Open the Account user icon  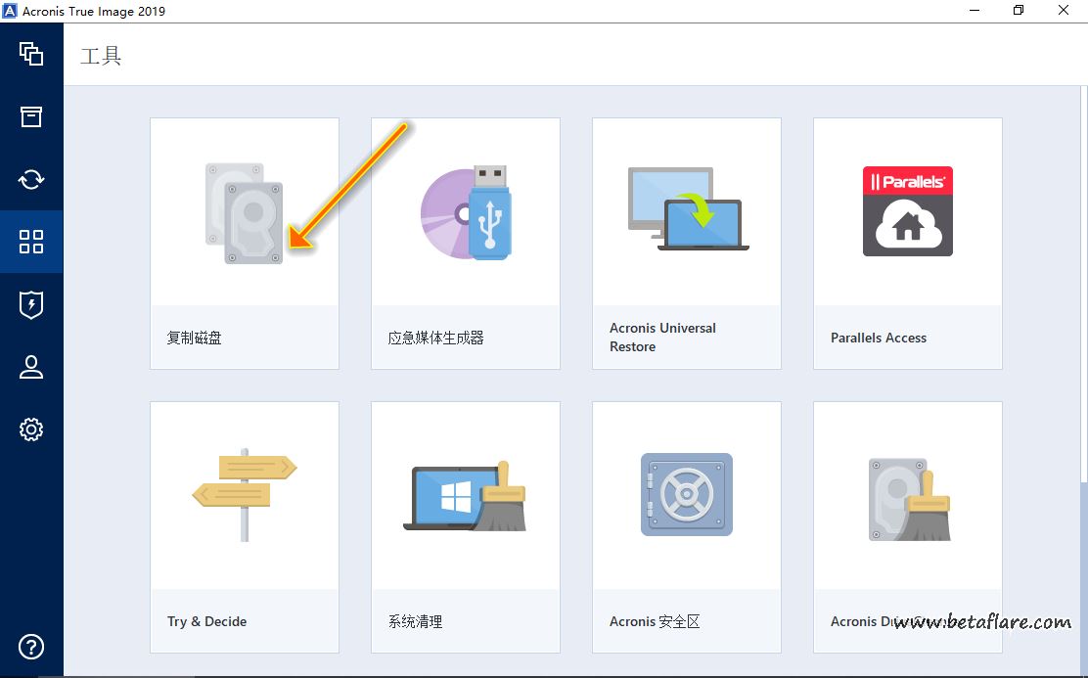click(31, 367)
